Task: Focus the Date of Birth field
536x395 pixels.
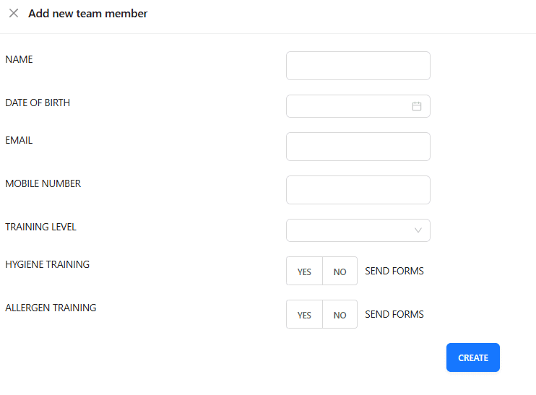Action: click(x=358, y=106)
